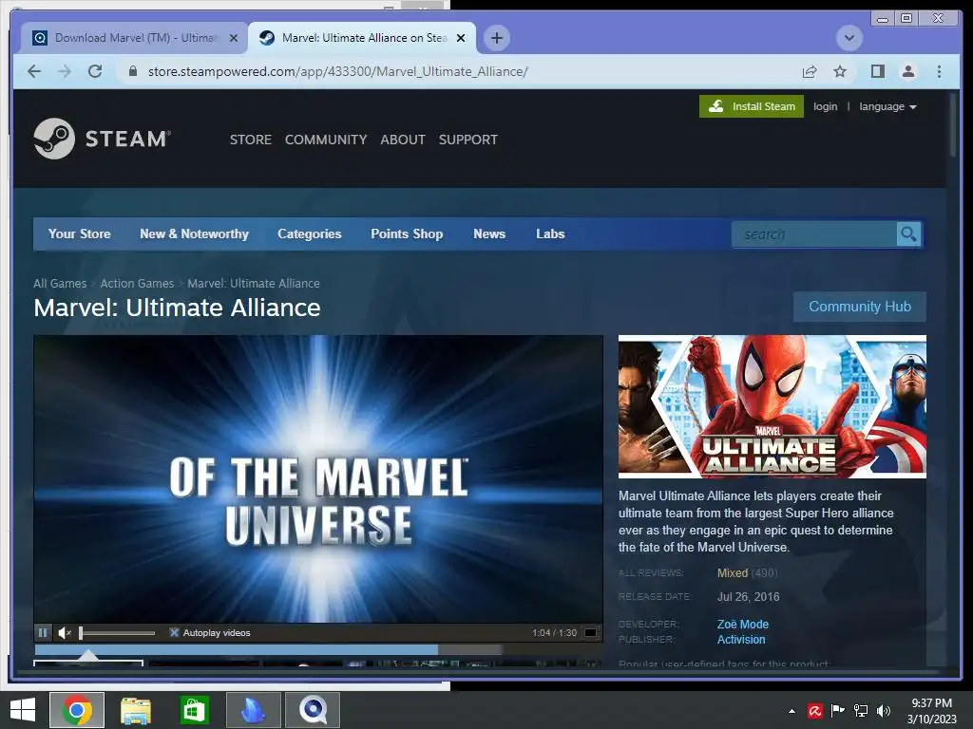Select the Marvel: Ultimate Alliance on Steam tab

pyautogui.click(x=362, y=38)
